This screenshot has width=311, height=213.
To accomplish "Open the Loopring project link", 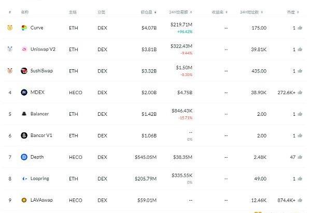I will [x=40, y=178].
